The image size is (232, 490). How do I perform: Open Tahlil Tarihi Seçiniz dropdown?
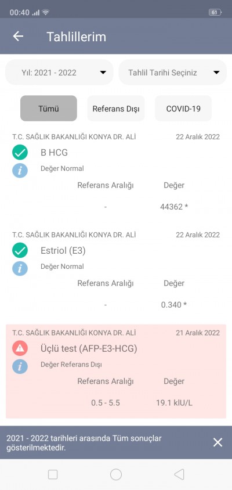tap(173, 72)
